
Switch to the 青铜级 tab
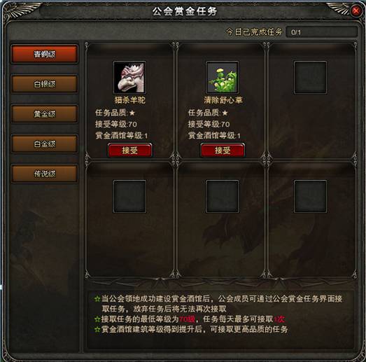(x=44, y=54)
